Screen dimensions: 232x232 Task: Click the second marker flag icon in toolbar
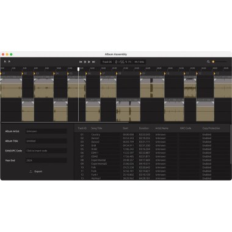(x=9, y=62)
